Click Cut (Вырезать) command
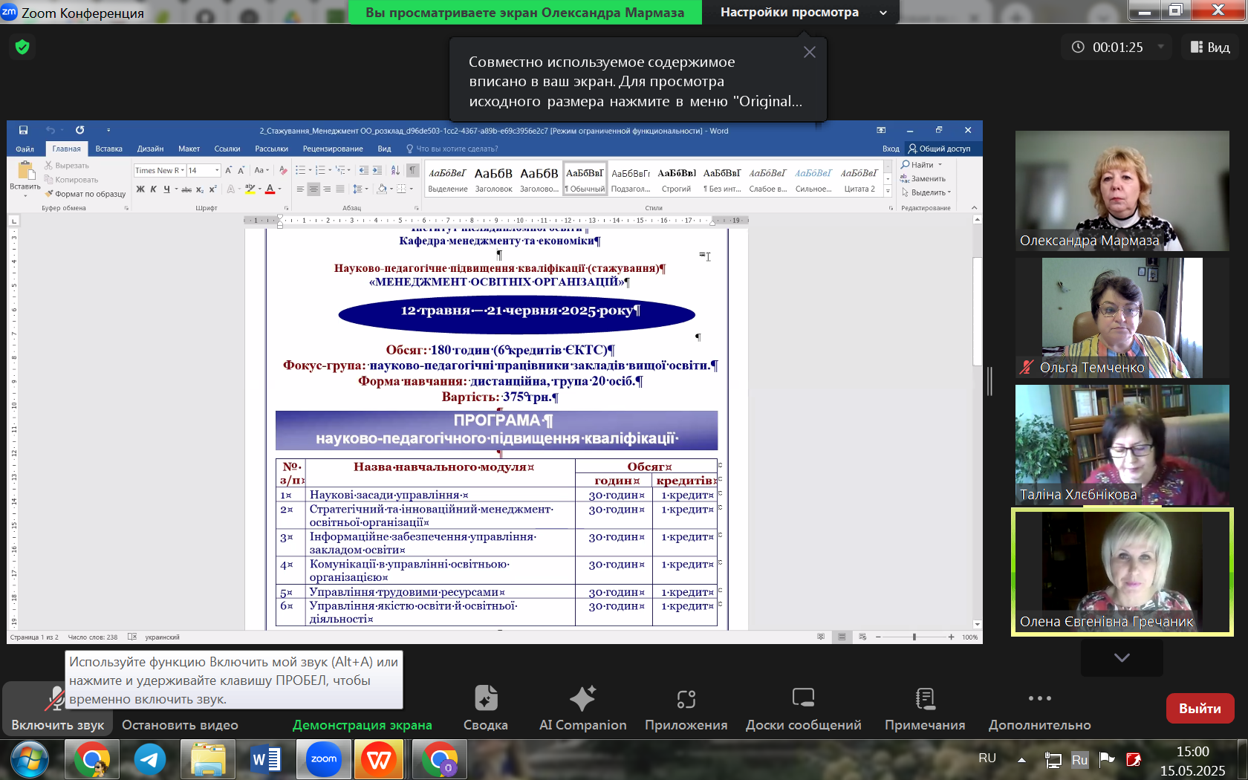 (67, 166)
